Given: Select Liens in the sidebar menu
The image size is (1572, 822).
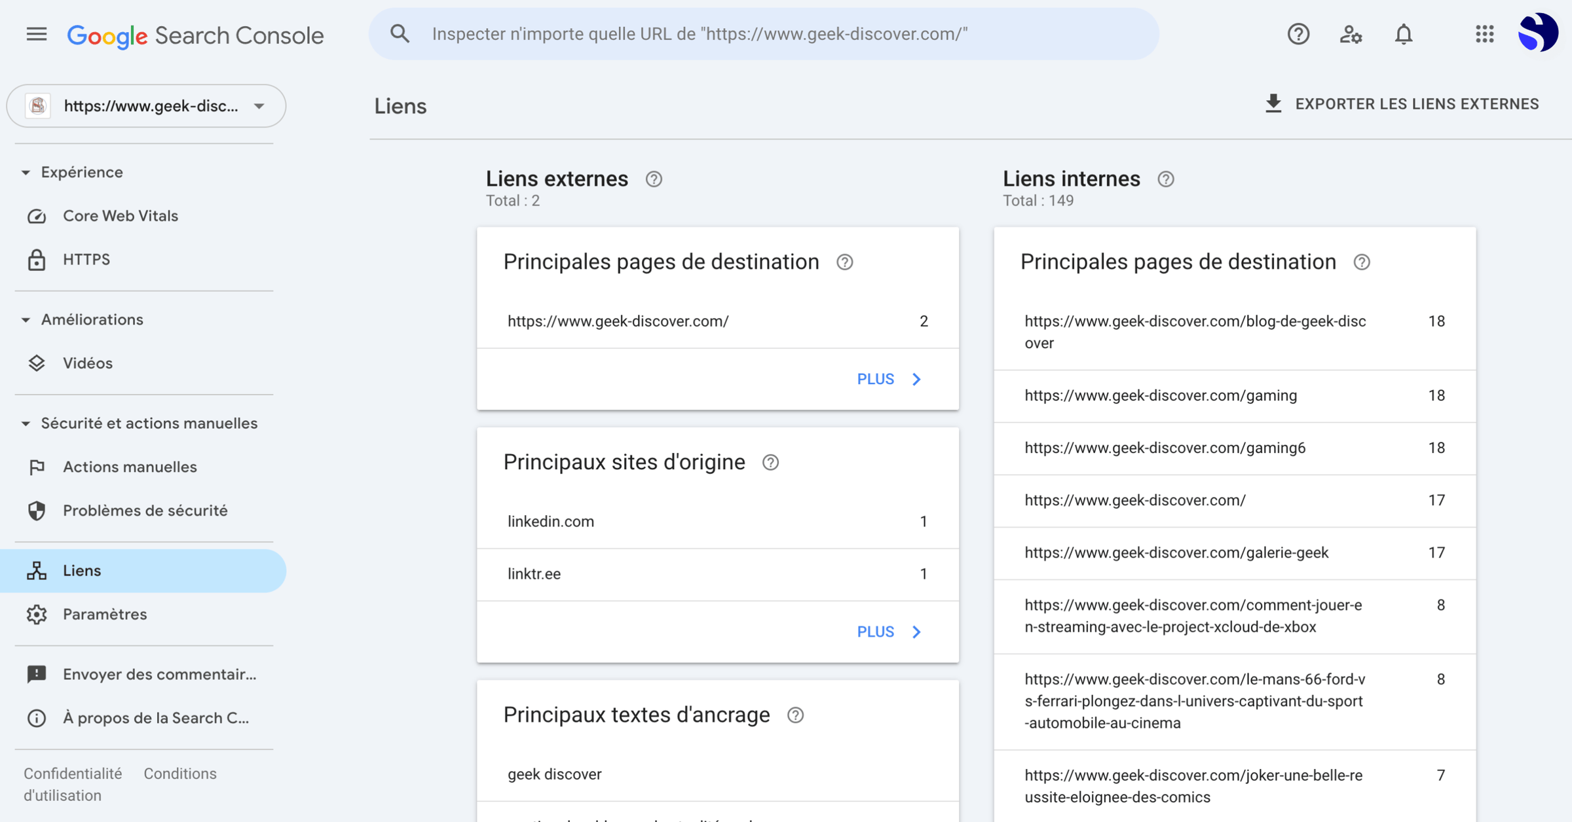Looking at the screenshot, I should [x=81, y=570].
